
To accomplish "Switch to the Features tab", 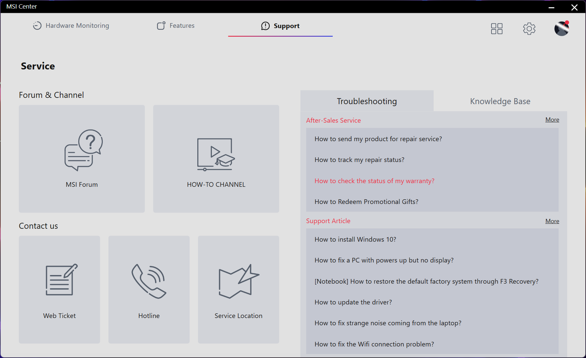I will [176, 25].
